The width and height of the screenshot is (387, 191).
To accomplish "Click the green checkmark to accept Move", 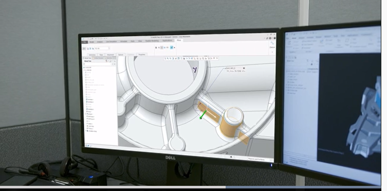I will click(172, 47).
